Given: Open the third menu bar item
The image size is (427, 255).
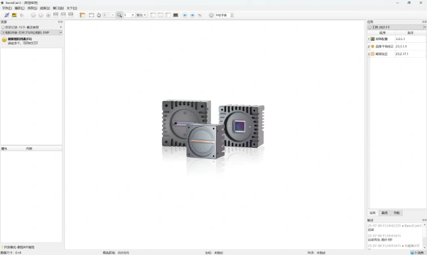Looking at the screenshot, I should pyautogui.click(x=32, y=8).
